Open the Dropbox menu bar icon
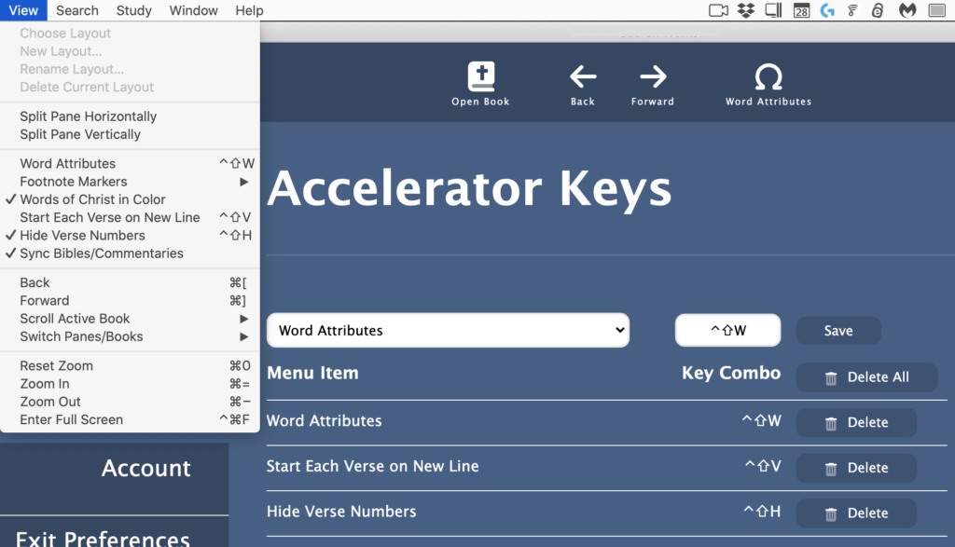Image resolution: width=955 pixels, height=547 pixels. (746, 10)
